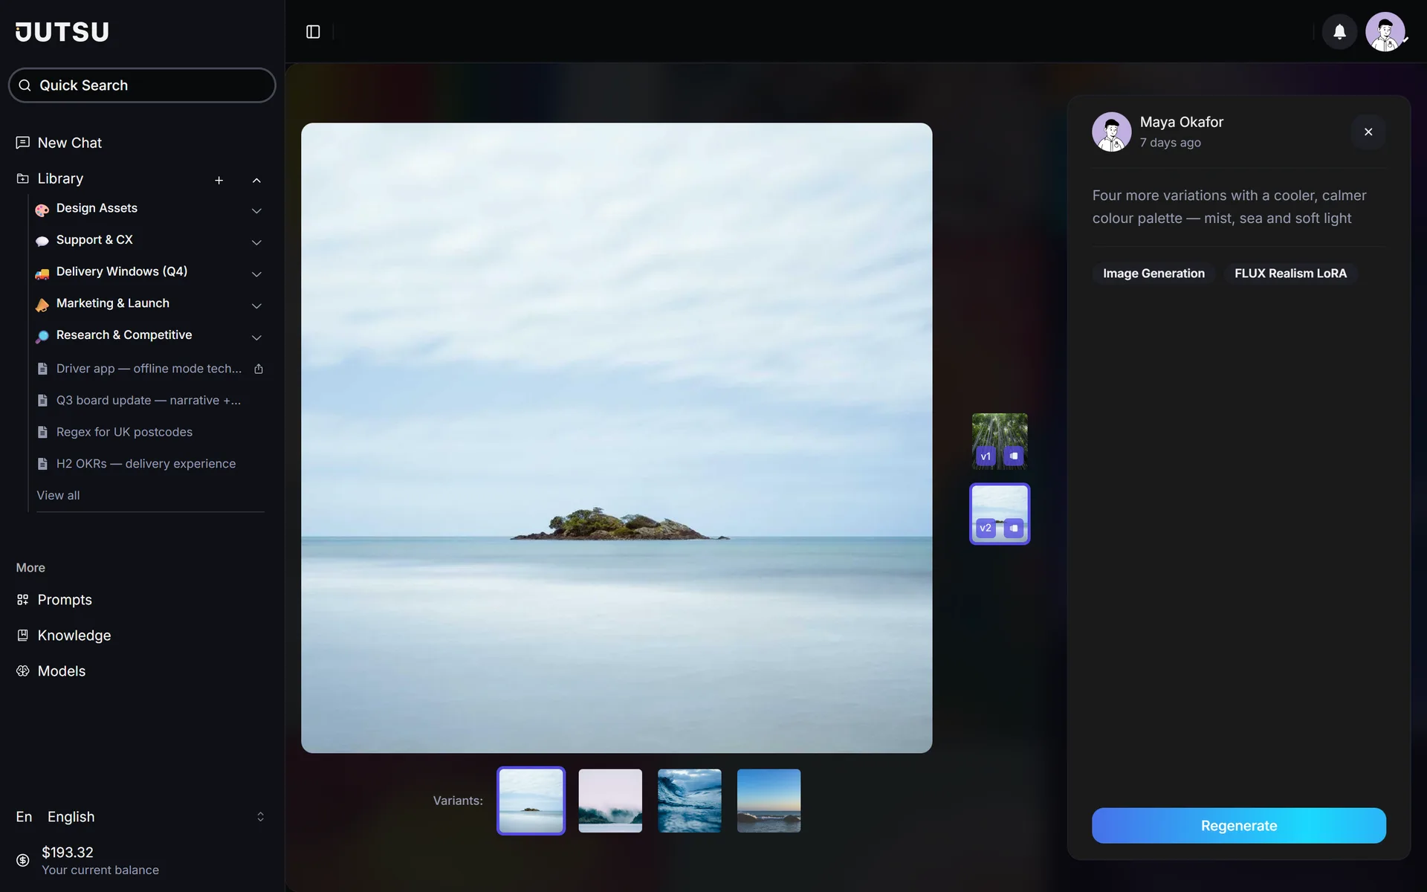
Task: Open the English language selector
Action: 141,817
